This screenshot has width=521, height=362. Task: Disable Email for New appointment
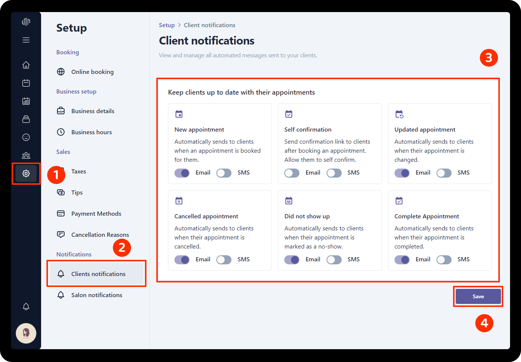(x=182, y=173)
